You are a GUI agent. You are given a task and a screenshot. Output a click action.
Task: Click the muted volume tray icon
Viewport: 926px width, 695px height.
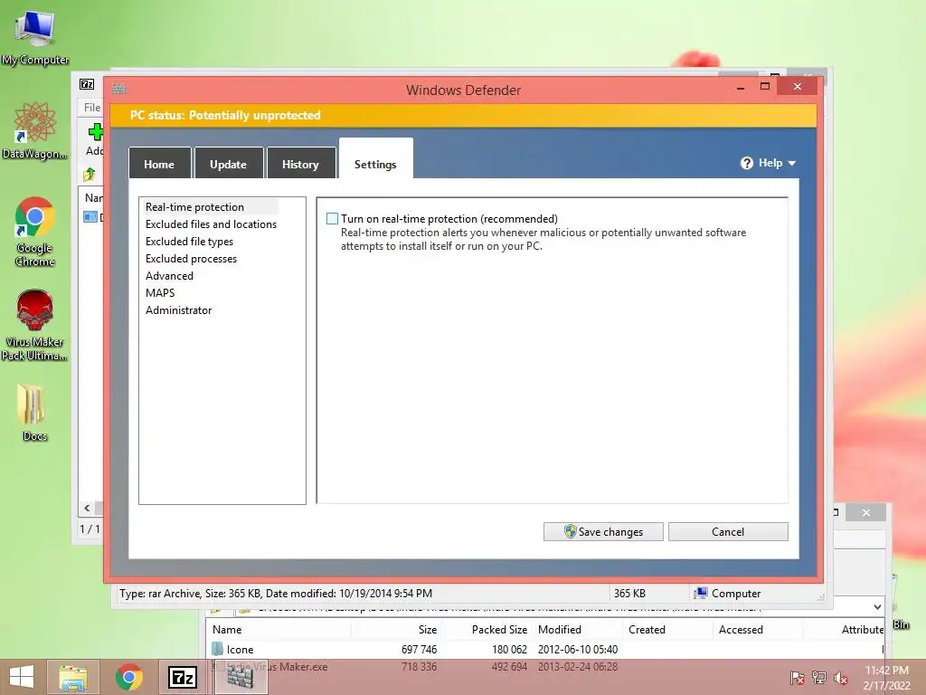(840, 677)
